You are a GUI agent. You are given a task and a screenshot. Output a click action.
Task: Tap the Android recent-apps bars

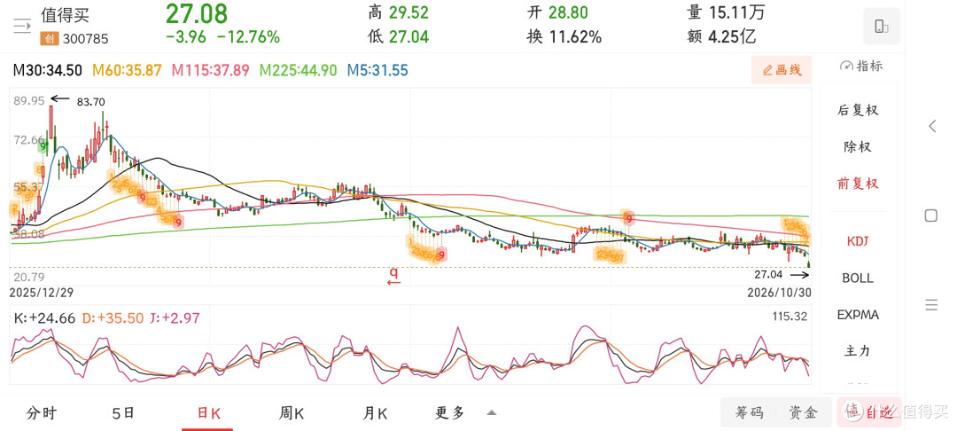pos(931,305)
